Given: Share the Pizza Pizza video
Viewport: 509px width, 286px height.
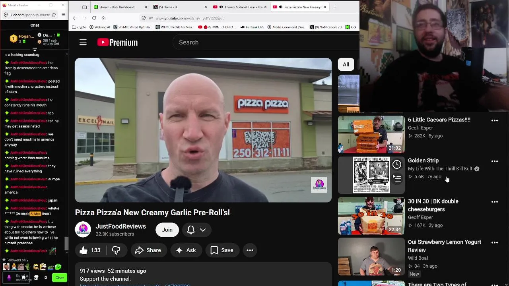Looking at the screenshot, I should coord(148,250).
